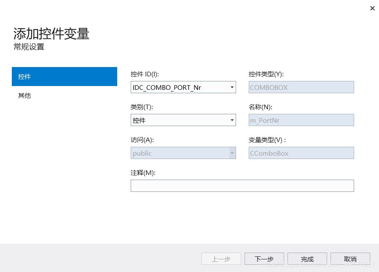This screenshot has height=272, width=379.
Task: Focus the 注释 comment text box
Action: coord(242,186)
